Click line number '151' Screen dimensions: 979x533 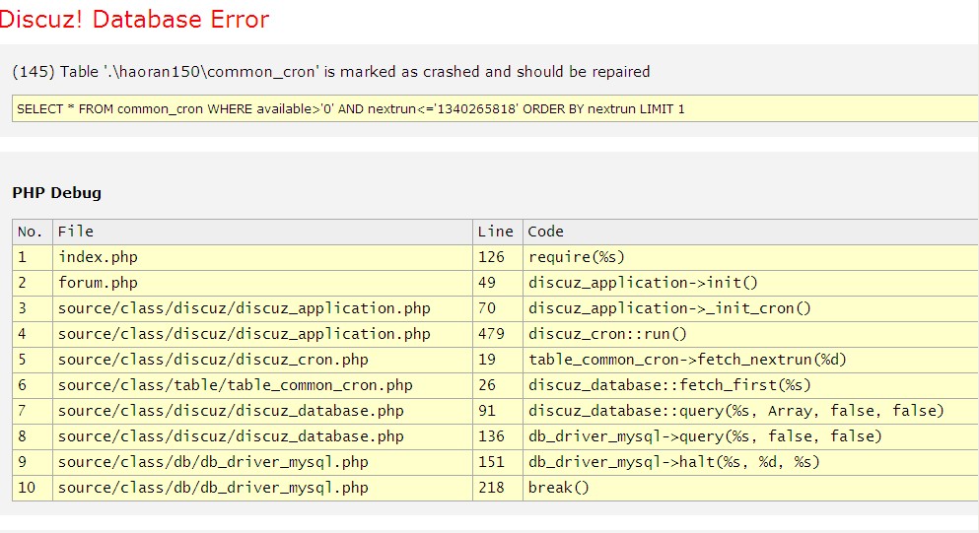click(x=491, y=462)
